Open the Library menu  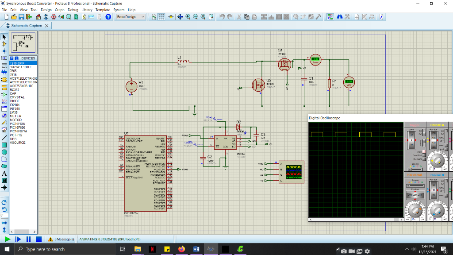pyautogui.click(x=87, y=9)
